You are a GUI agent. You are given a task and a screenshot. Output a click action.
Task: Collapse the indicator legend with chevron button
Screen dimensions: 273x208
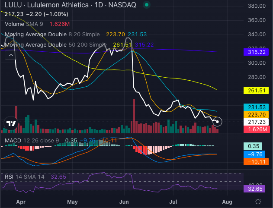[x=11, y=55]
